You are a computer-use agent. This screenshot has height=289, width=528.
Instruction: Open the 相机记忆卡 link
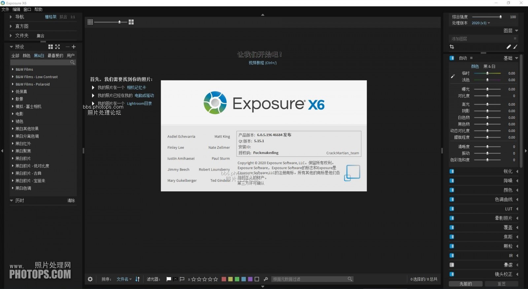point(136,87)
